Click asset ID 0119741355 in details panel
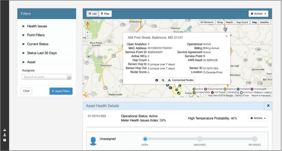 [97, 116]
